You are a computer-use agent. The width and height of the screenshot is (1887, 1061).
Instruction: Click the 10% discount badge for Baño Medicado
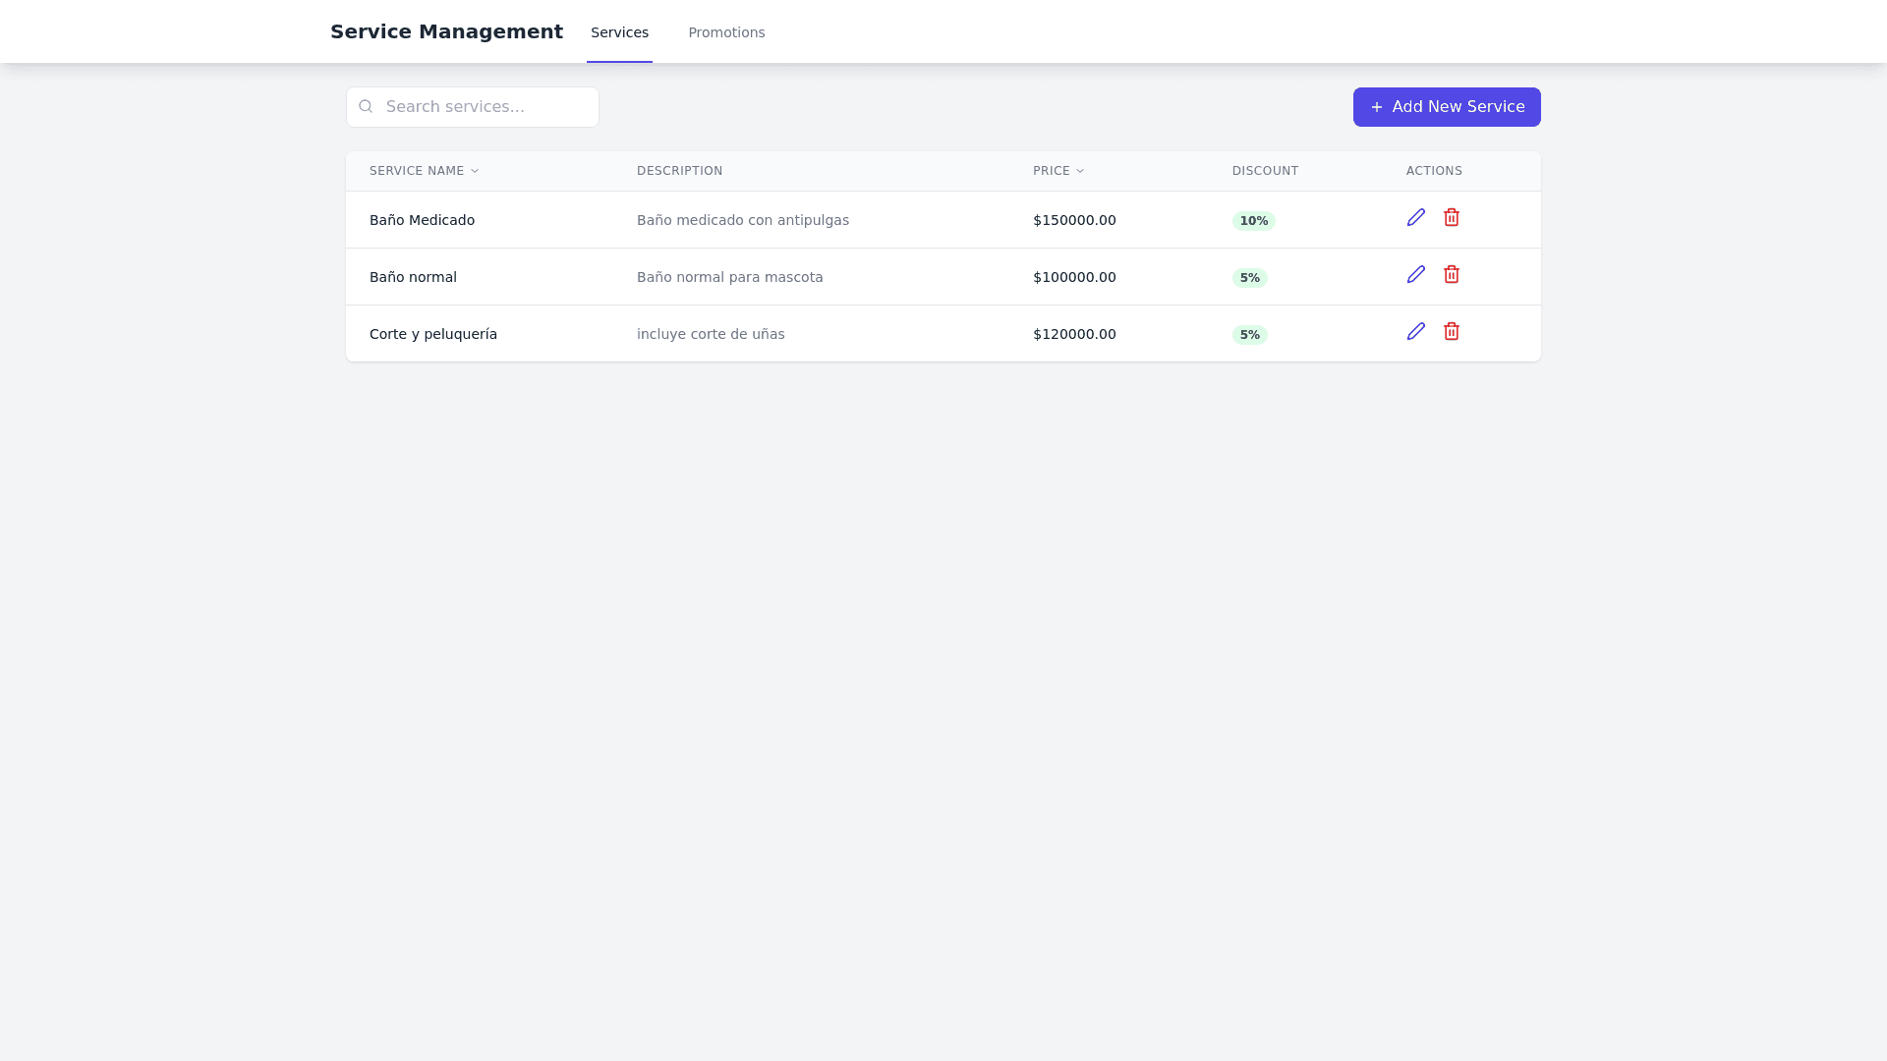click(1253, 220)
